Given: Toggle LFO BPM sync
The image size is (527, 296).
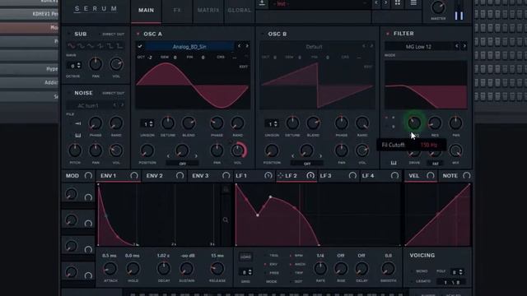Looking at the screenshot, I should pyautogui.click(x=296, y=256).
